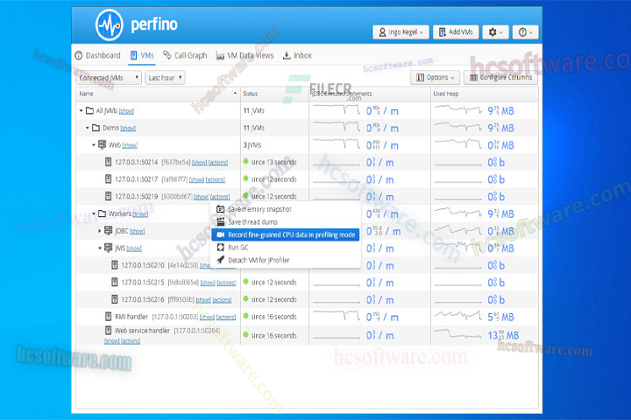
Task: Collapse the All JVMs tree node
Action: click(81, 110)
